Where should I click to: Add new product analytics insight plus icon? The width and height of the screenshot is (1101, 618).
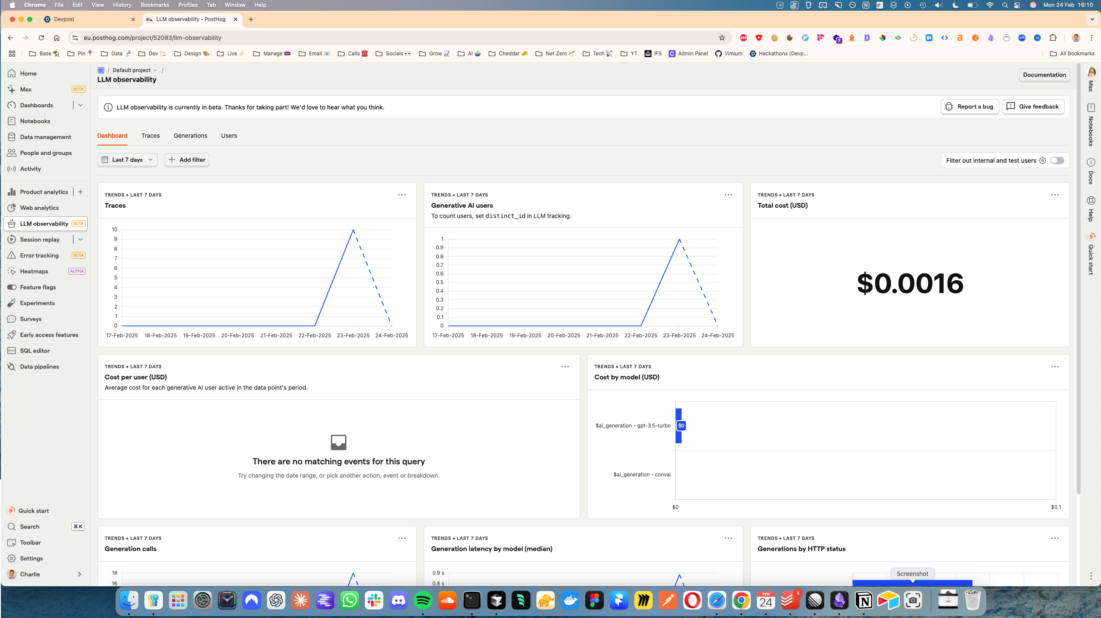pos(80,192)
